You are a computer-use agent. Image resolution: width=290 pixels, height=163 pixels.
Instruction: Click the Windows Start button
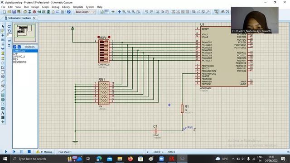tap(5, 159)
